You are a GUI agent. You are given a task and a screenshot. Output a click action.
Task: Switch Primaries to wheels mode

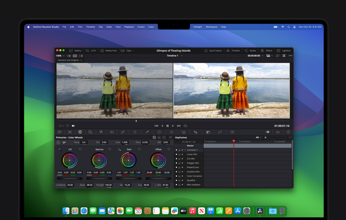tap(154, 137)
